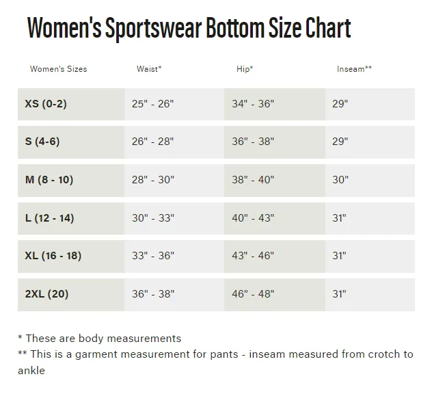The height and width of the screenshot is (394, 432).
Task: Select the L (12 - 14) size label
Action: point(50,218)
